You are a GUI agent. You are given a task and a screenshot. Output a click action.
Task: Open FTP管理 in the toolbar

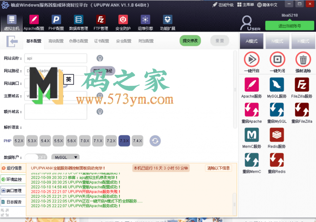click(101, 22)
